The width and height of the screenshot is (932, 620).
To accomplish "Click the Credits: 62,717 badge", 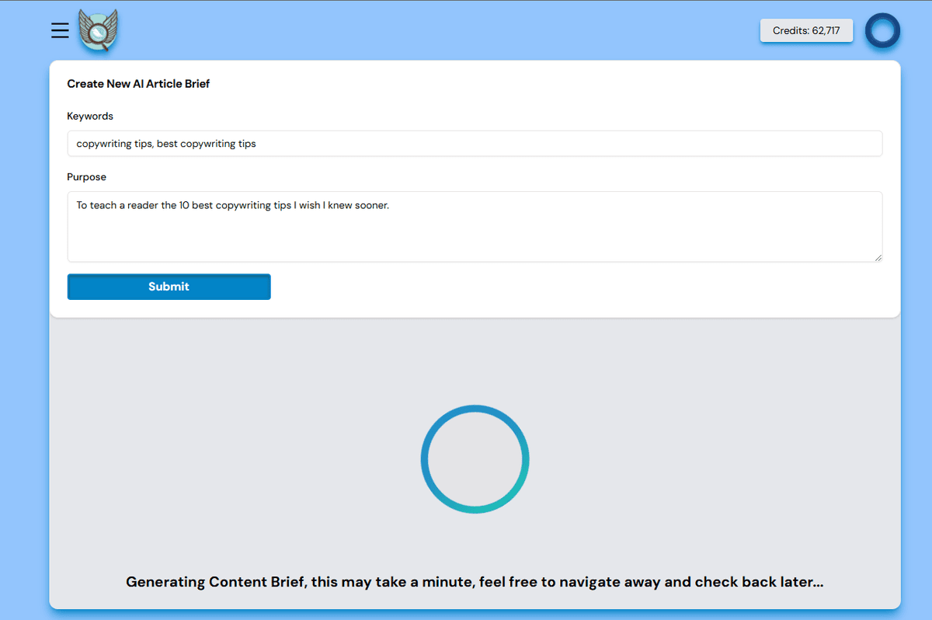I will pyautogui.click(x=806, y=31).
